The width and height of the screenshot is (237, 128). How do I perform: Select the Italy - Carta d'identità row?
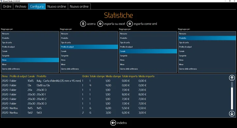coord(74,81)
